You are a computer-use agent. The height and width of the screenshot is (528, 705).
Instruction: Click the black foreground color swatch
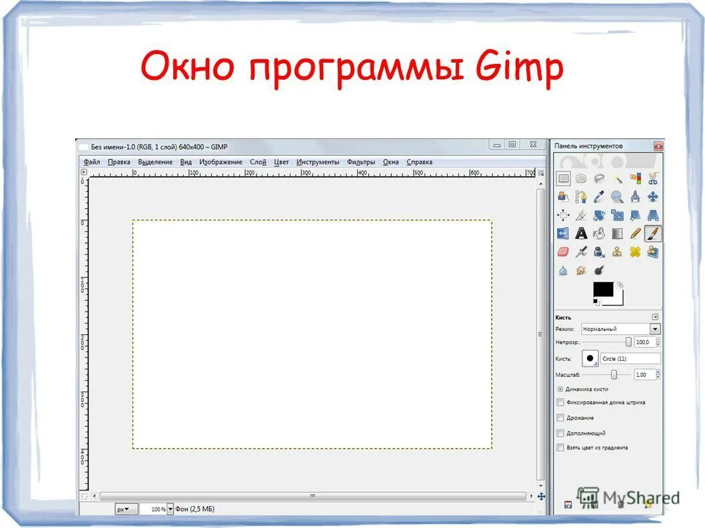(x=602, y=290)
